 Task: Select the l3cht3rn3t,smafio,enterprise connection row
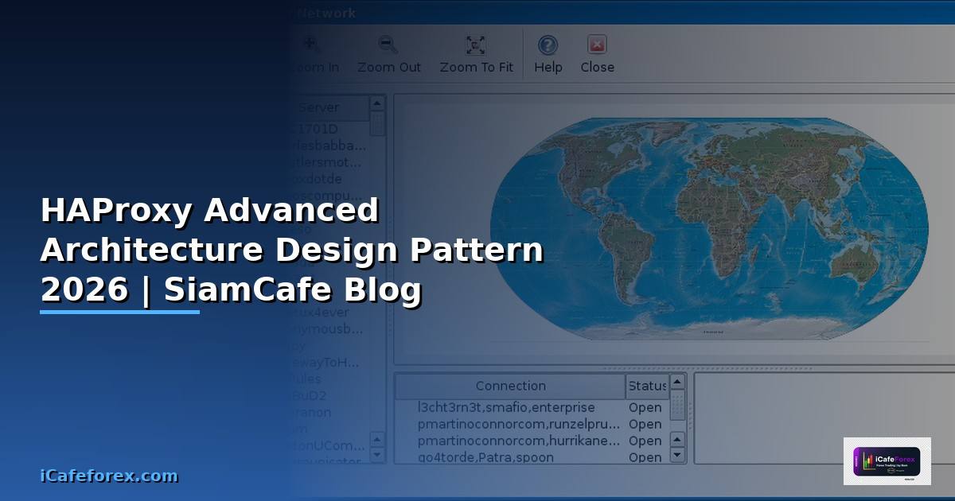pos(531,407)
